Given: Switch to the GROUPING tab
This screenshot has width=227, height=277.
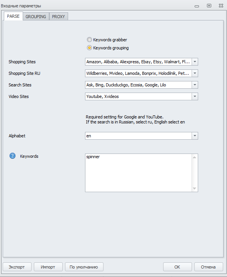Looking at the screenshot, I should (x=36, y=17).
